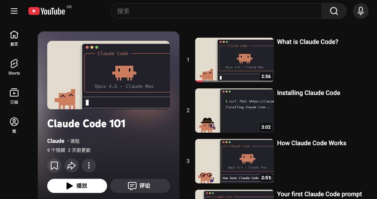Click the 2:56 duration badge
377x199 pixels.
(x=266, y=77)
